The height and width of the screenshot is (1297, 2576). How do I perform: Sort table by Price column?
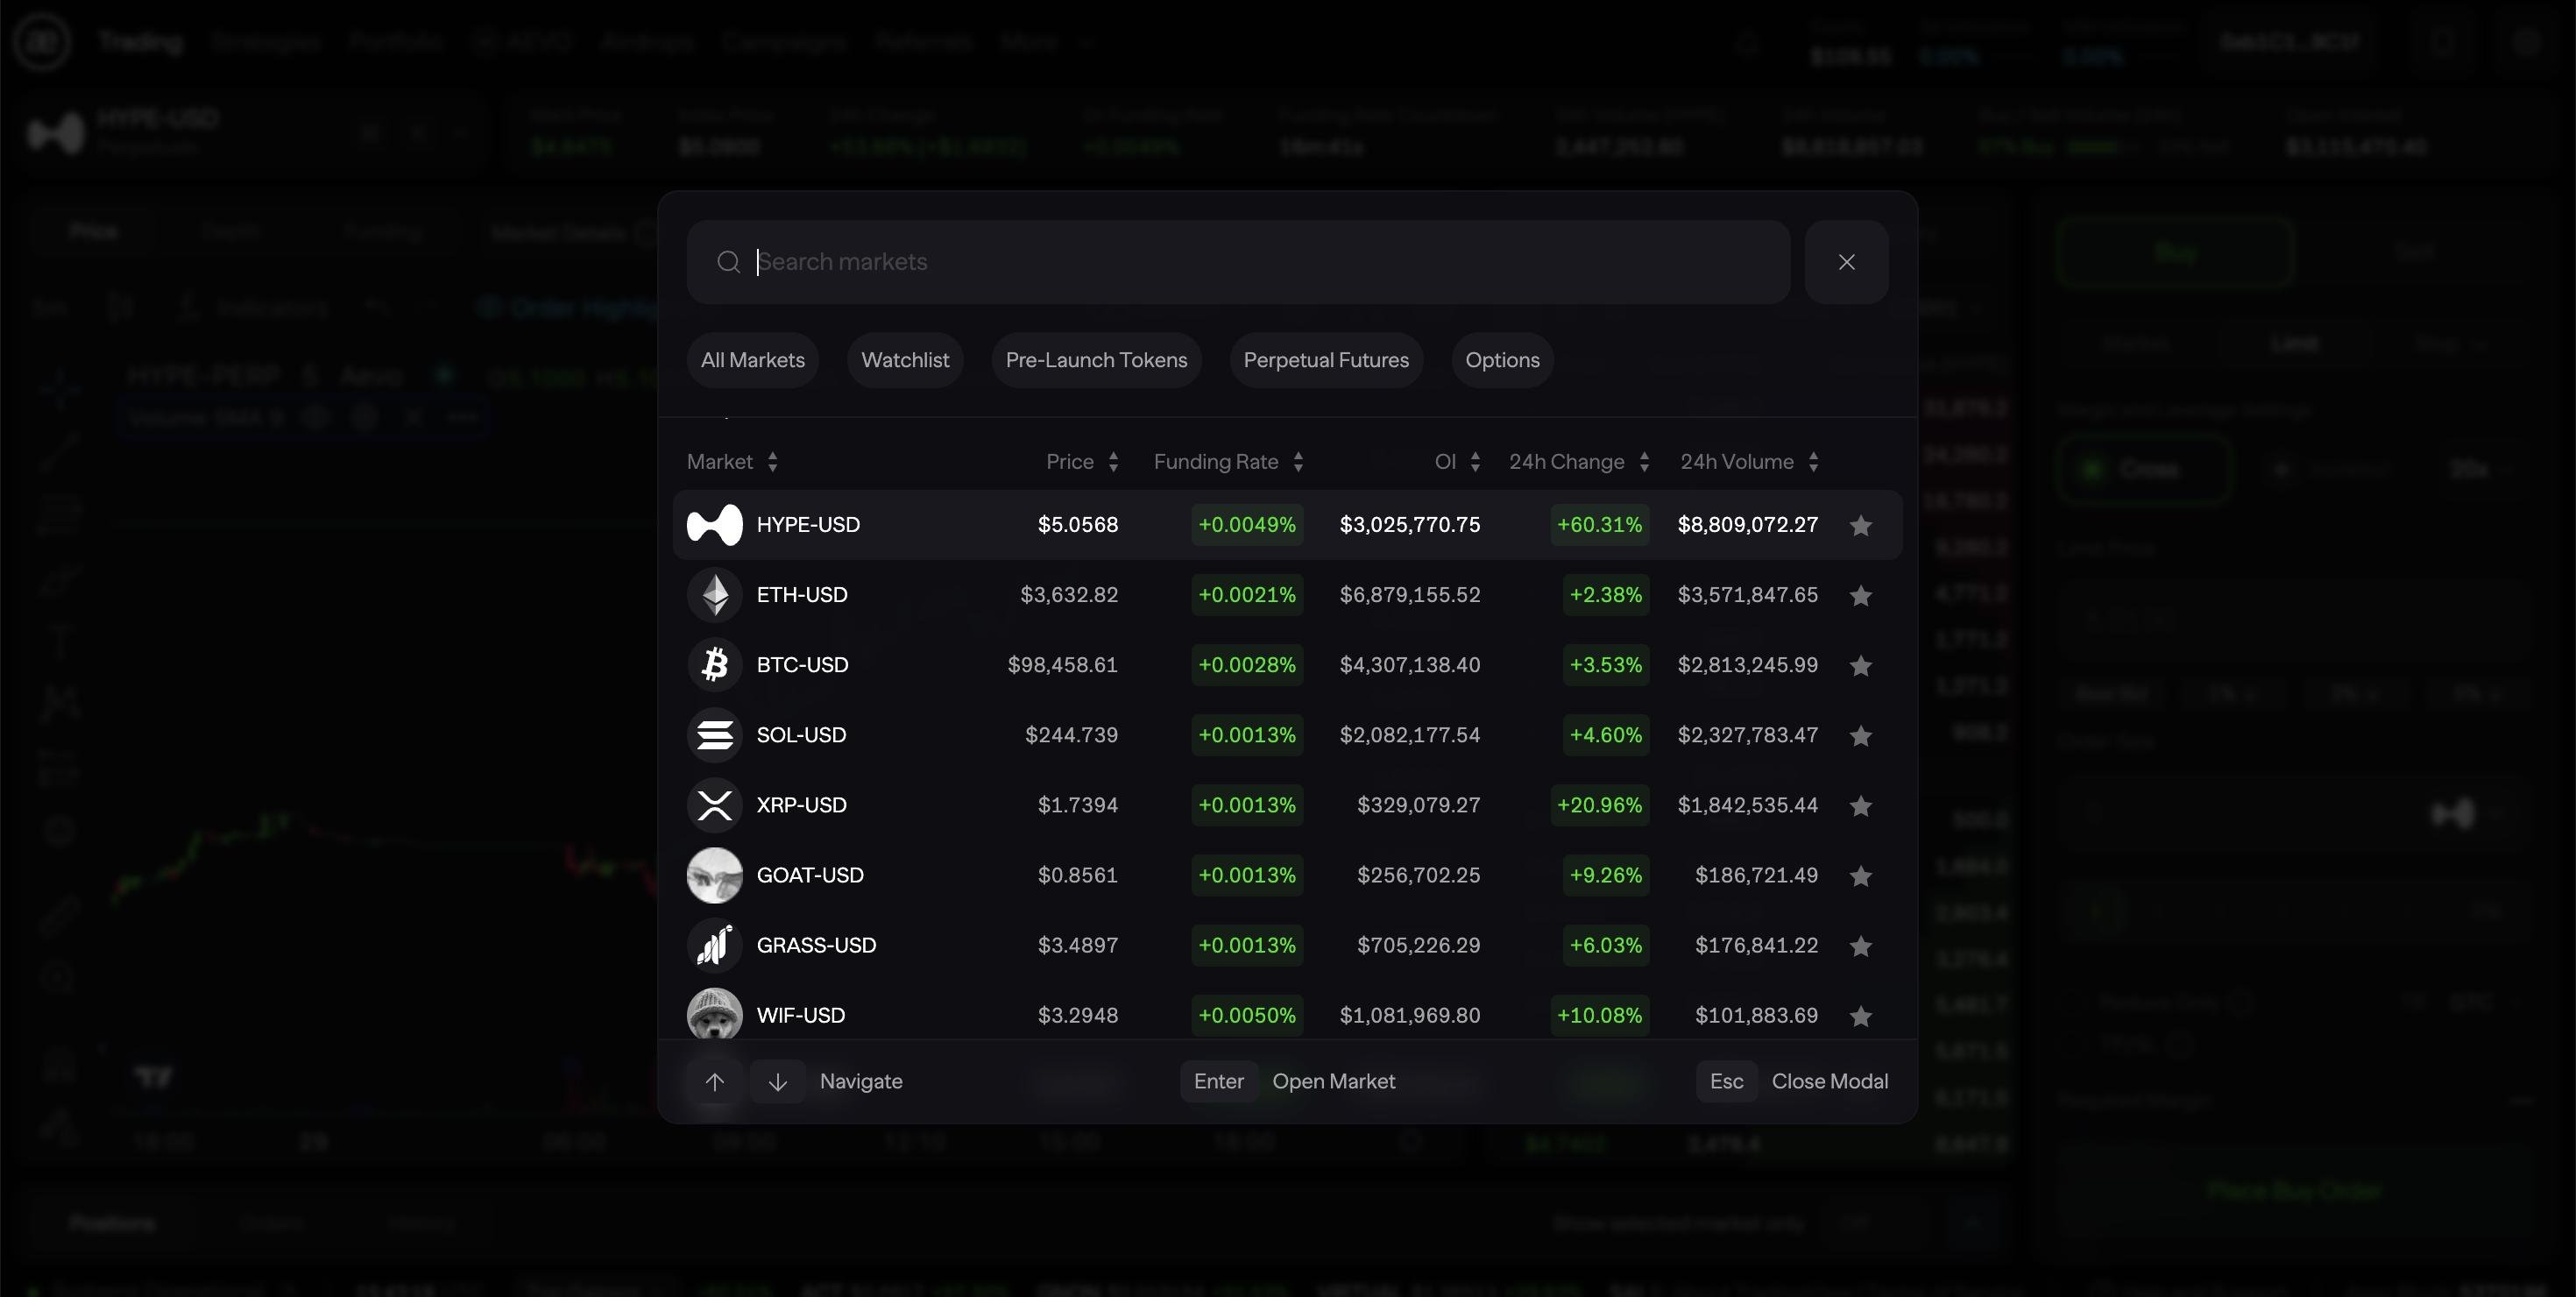click(1082, 462)
